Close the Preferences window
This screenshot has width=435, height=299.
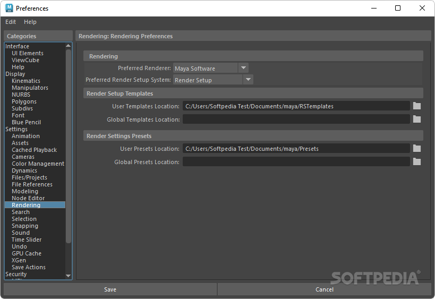(422, 8)
